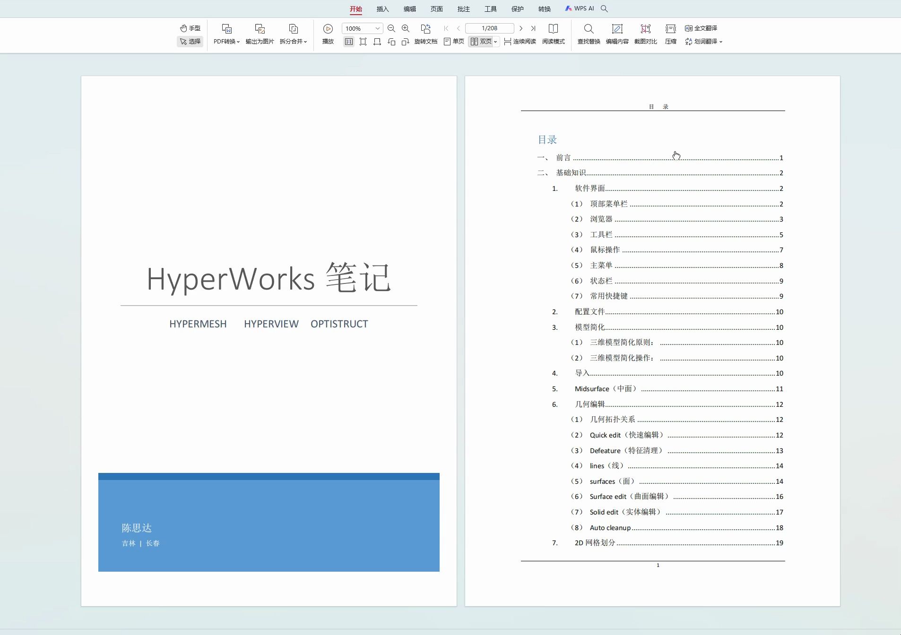Click the search icon next to WPS AI

coord(604,9)
